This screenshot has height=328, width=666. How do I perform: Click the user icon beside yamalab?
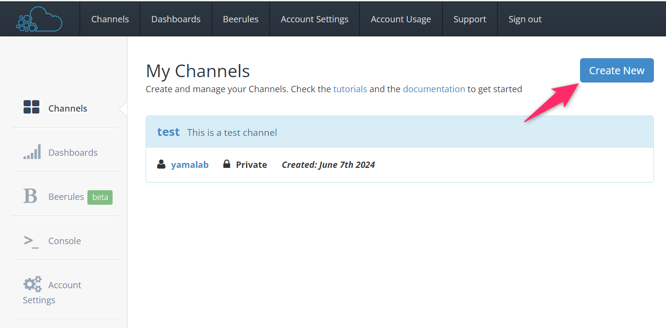click(161, 164)
